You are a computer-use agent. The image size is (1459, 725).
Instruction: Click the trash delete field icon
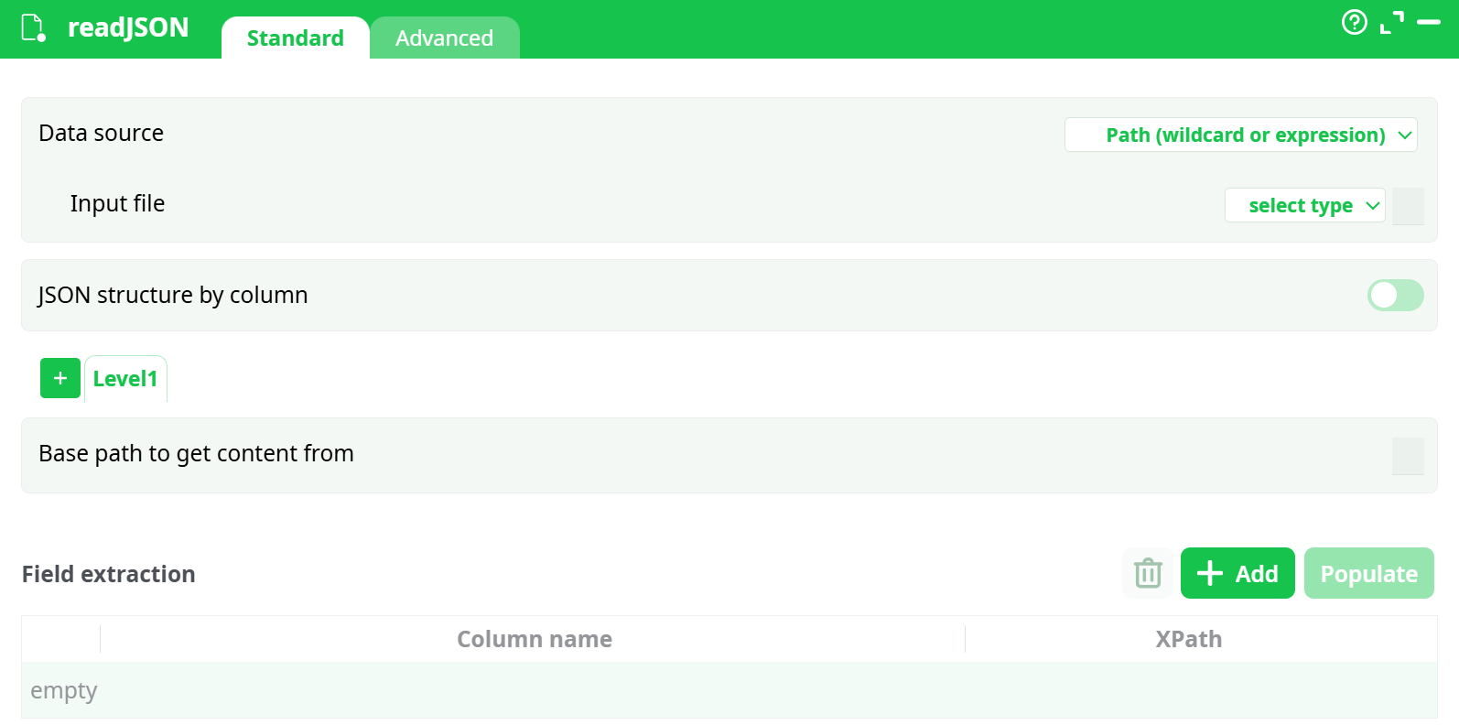click(x=1147, y=573)
